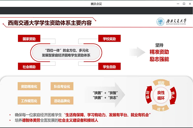The height and width of the screenshot is (128, 193).
Task: Click the Southwest Jiaotong University logo emblem
Action: (160, 22)
